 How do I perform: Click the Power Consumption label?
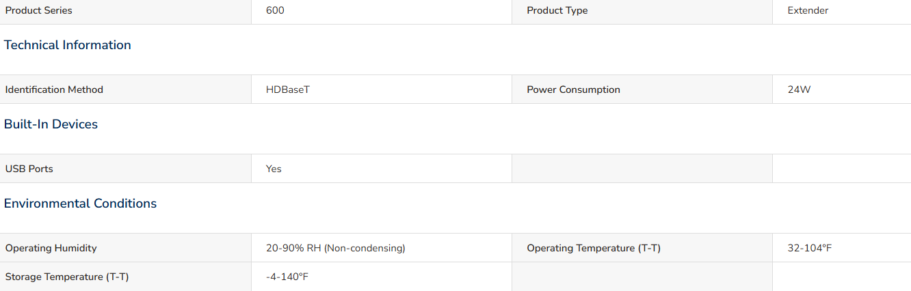573,89
